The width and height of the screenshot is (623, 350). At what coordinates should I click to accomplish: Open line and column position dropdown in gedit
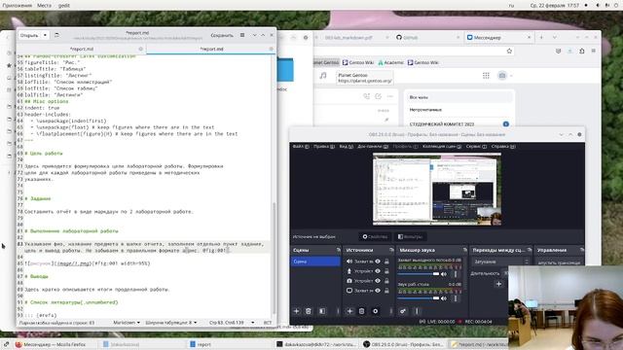pyautogui.click(x=232, y=323)
